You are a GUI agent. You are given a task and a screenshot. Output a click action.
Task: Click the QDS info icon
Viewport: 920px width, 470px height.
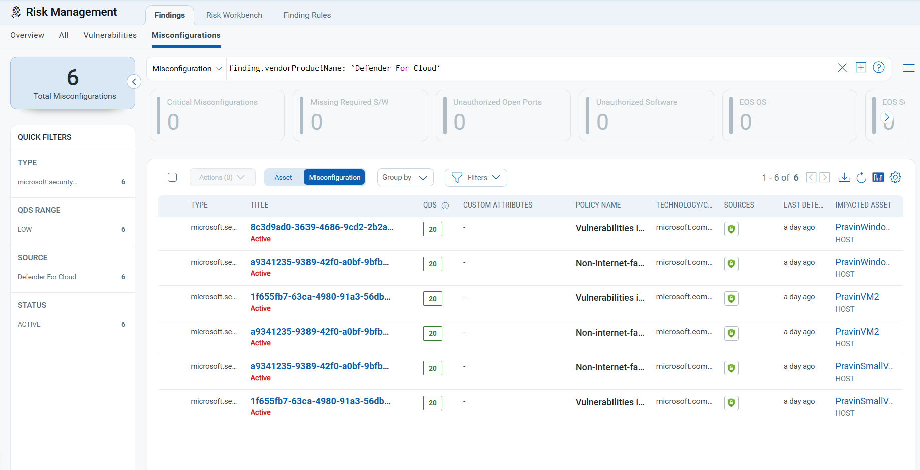tap(445, 205)
